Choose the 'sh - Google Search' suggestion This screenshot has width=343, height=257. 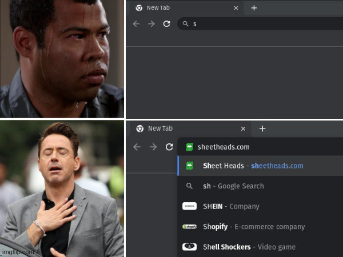click(260, 186)
